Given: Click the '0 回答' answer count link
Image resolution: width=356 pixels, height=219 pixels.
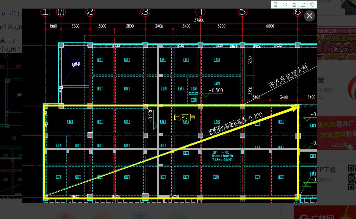Looking at the screenshot, I should 9,14.
